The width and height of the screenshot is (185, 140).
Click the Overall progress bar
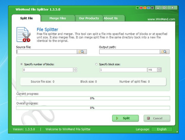(93, 108)
